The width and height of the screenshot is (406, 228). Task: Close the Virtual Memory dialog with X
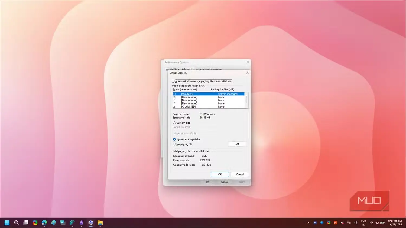[248, 73]
